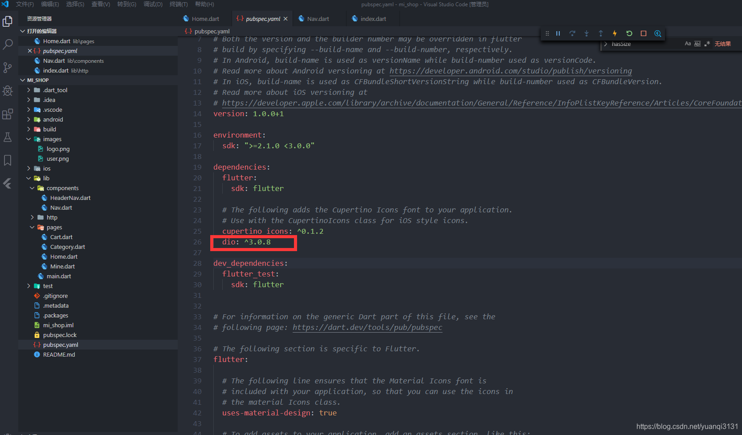Image resolution: width=742 pixels, height=435 pixels.
Task: Grab the debug toolbar drag handle
Action: 547,33
